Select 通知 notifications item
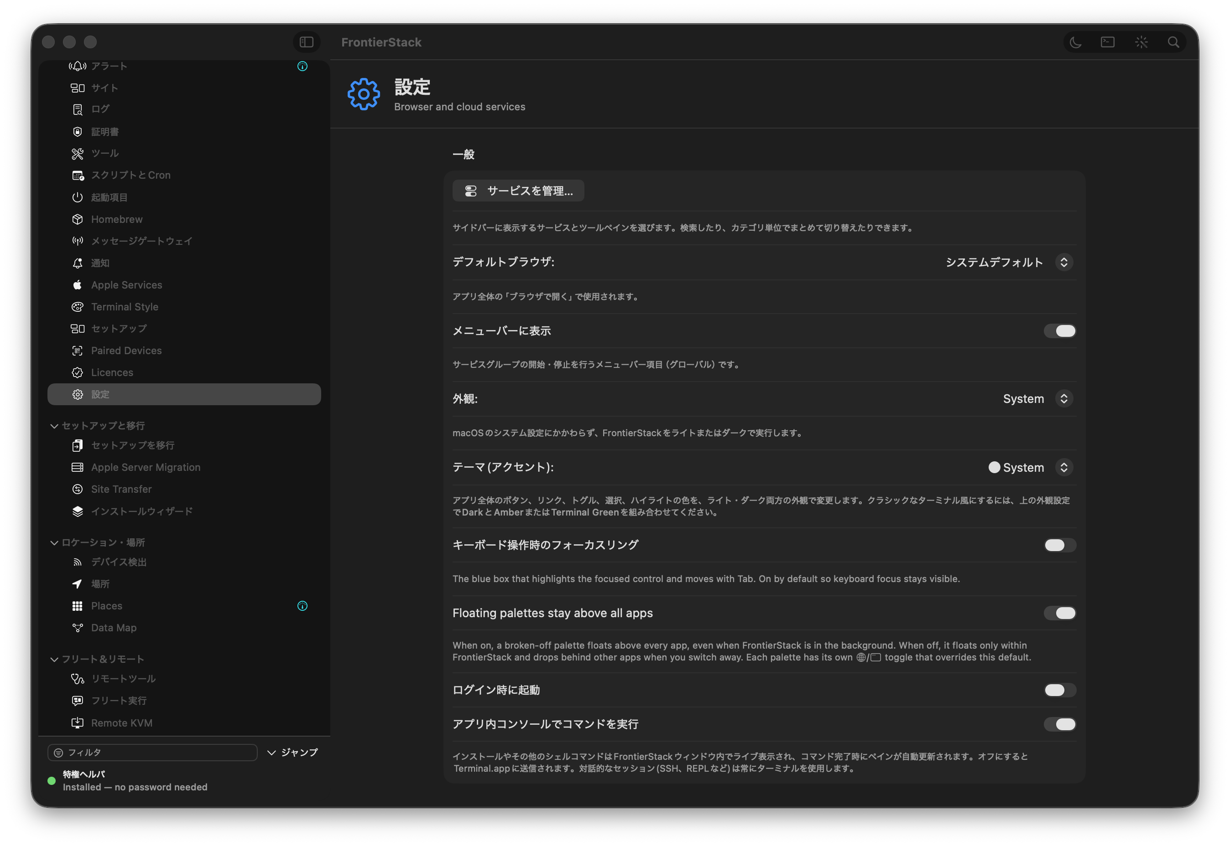The image size is (1230, 846). [x=184, y=263]
